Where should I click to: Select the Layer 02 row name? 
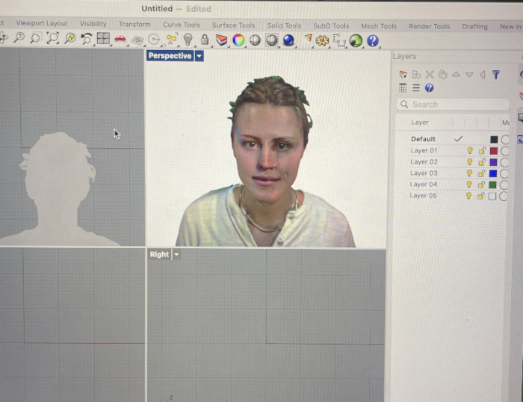(x=424, y=162)
